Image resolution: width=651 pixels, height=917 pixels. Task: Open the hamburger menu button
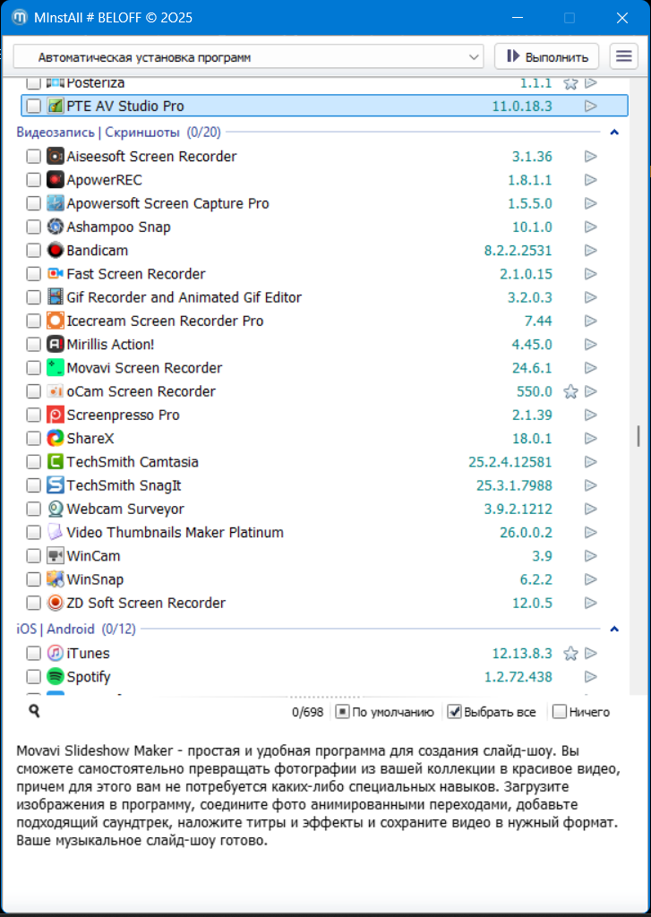click(x=623, y=56)
